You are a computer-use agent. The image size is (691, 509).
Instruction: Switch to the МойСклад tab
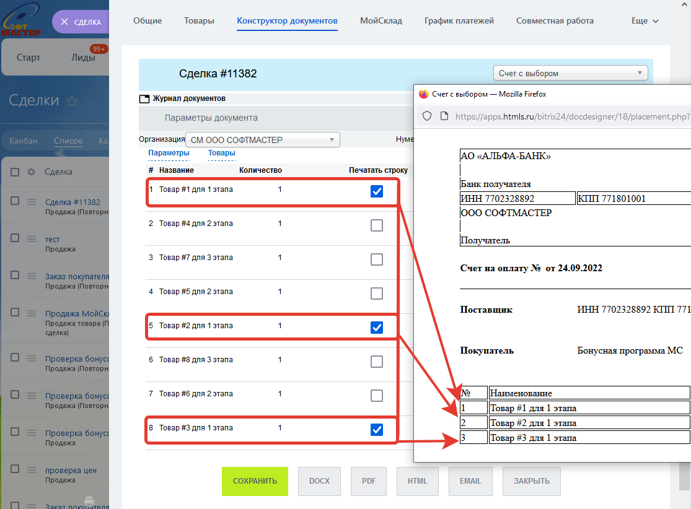click(381, 21)
